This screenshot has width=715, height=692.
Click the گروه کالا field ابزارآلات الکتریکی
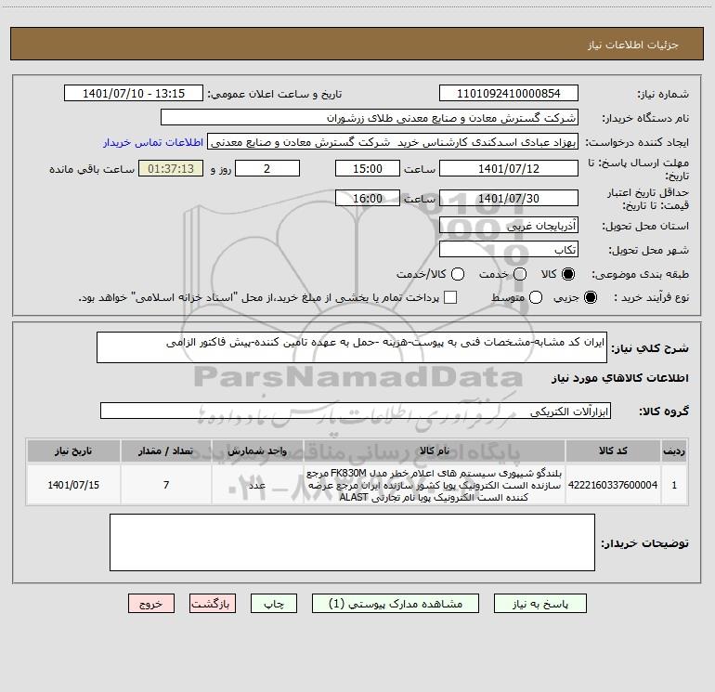pyautogui.click(x=356, y=411)
